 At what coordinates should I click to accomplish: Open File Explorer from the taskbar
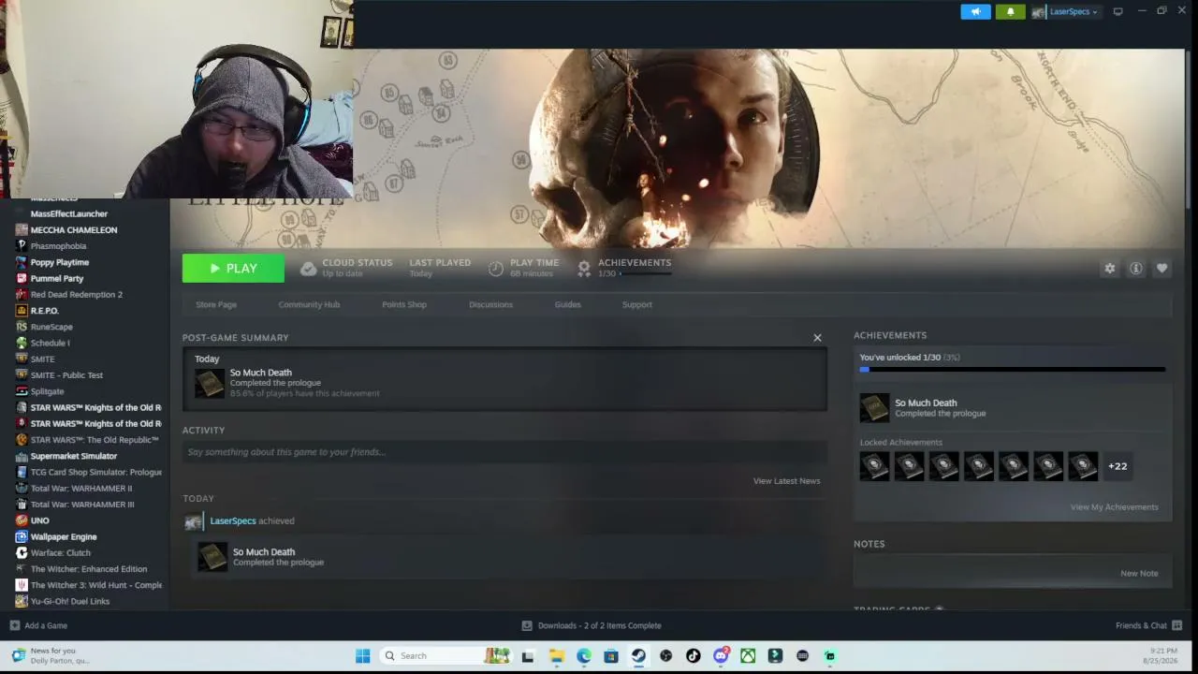point(556,656)
